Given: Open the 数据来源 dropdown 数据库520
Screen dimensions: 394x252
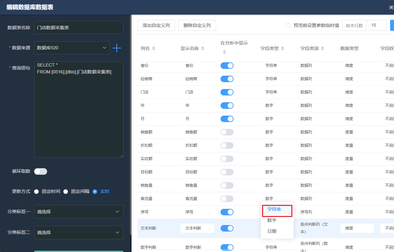Looking at the screenshot, I should (x=72, y=48).
